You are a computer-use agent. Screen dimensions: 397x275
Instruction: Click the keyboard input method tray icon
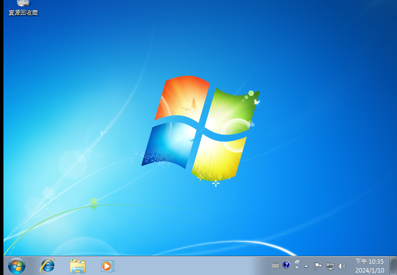275,265
